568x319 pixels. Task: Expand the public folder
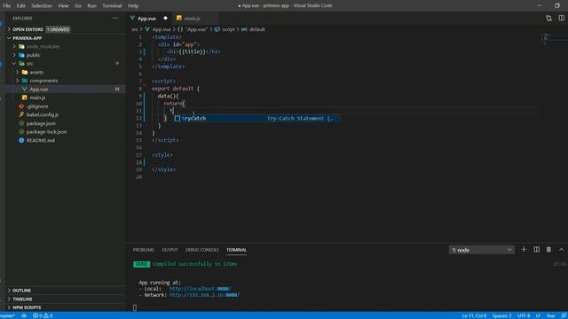pos(34,55)
